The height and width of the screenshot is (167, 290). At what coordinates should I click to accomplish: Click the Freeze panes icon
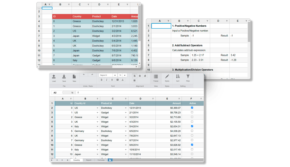pos(156,77)
